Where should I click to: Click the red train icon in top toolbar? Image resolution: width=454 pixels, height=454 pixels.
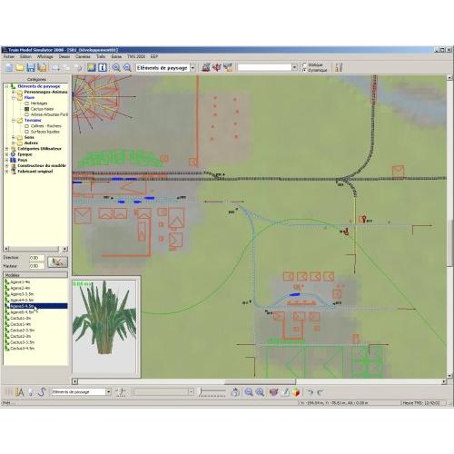tap(206, 67)
